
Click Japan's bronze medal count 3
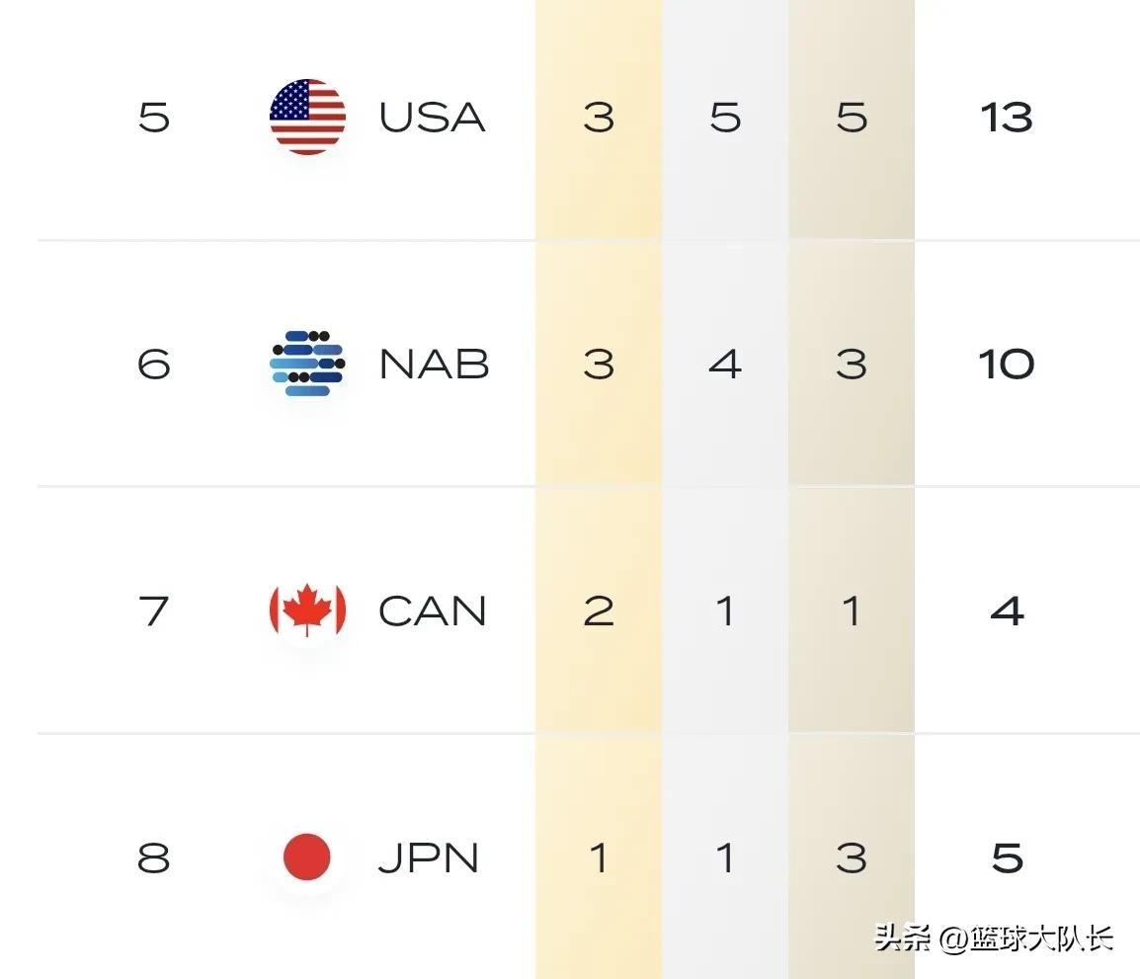(x=851, y=858)
